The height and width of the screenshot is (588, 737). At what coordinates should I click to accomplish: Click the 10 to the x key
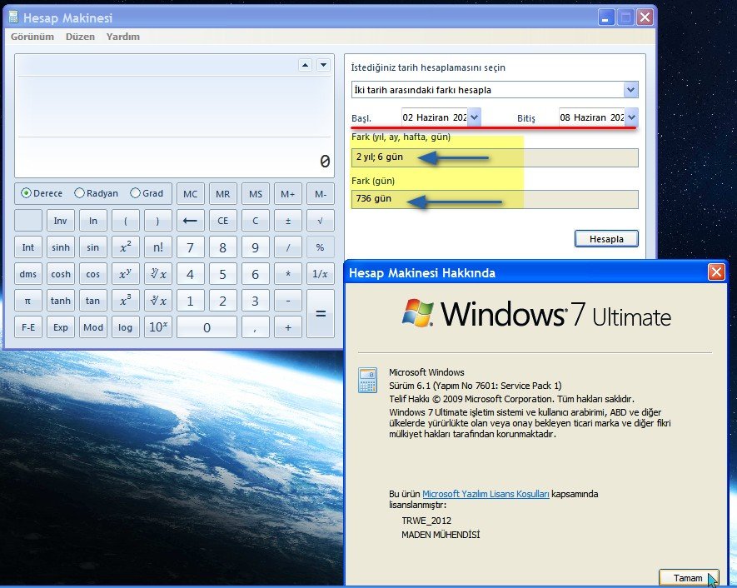[158, 327]
